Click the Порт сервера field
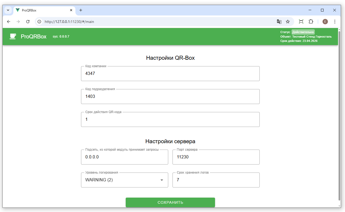Screen dimensions: 345x212 tap(216, 157)
